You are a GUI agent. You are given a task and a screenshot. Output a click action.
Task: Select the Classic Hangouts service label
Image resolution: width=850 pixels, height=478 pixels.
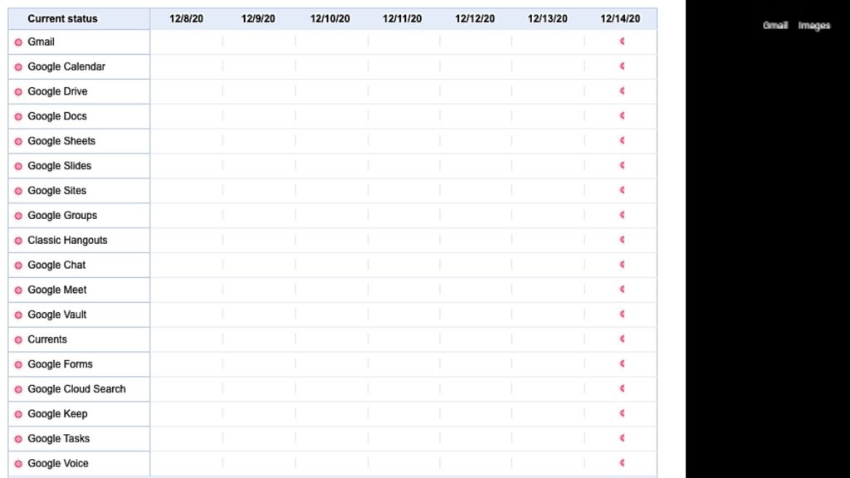pyautogui.click(x=67, y=240)
